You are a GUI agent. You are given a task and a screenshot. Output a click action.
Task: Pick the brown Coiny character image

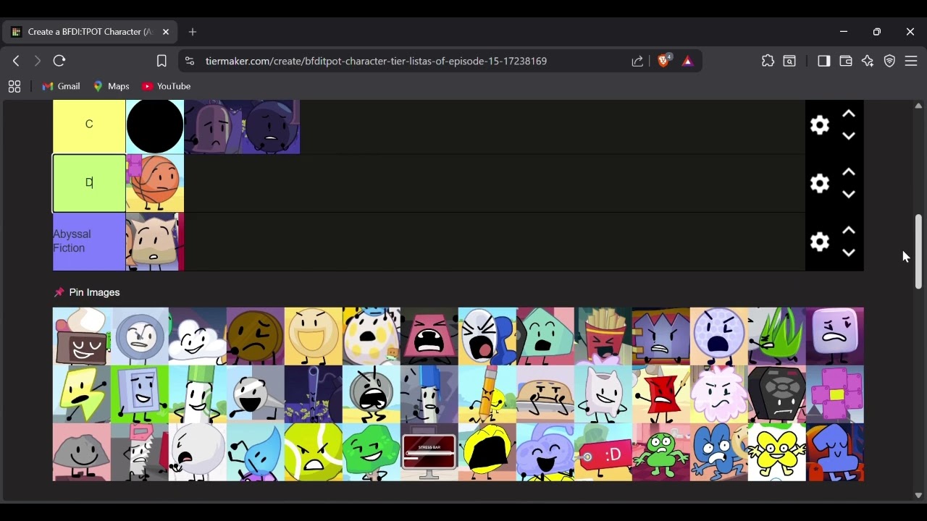(256, 336)
